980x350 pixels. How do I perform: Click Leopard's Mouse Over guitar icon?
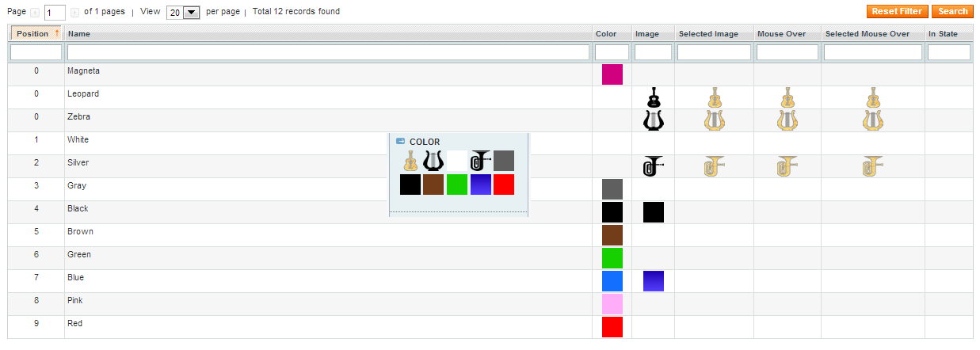coord(787,97)
